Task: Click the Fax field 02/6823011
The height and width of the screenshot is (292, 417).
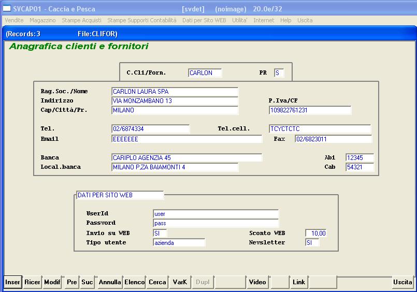Action: point(333,139)
